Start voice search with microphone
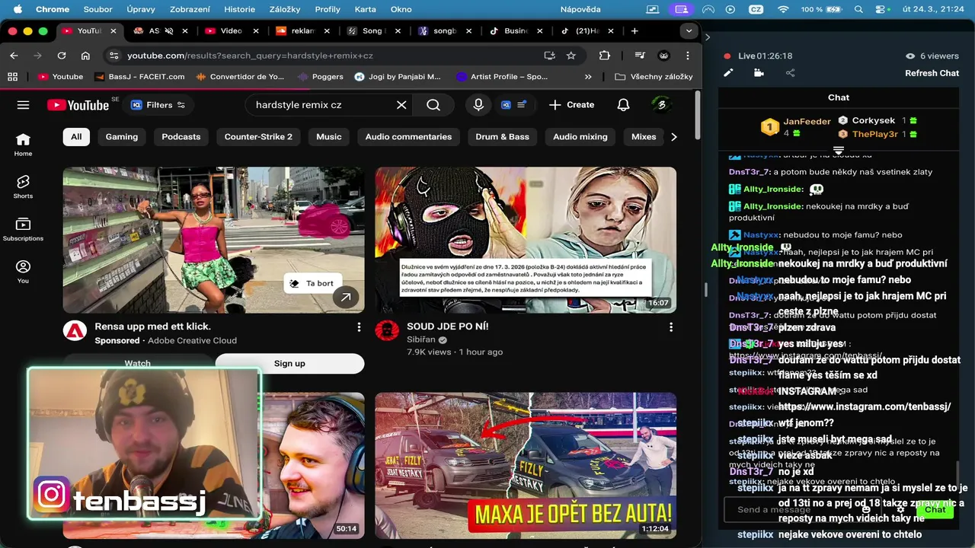Image resolution: width=975 pixels, height=548 pixels. pyautogui.click(x=478, y=105)
